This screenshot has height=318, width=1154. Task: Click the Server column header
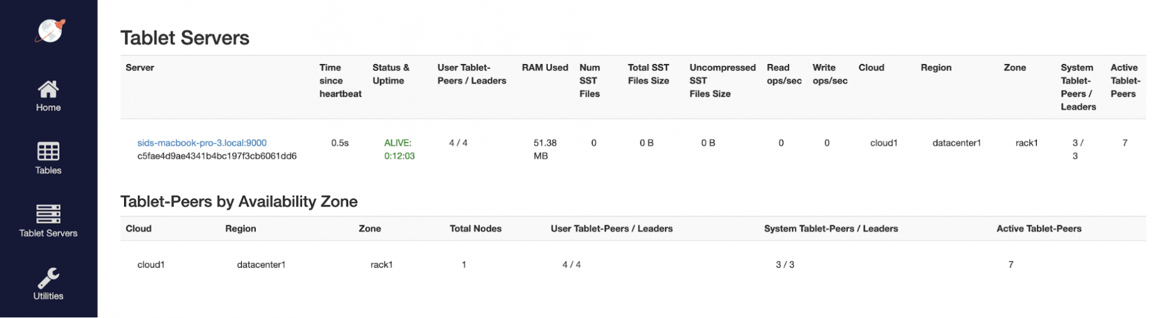click(x=140, y=68)
